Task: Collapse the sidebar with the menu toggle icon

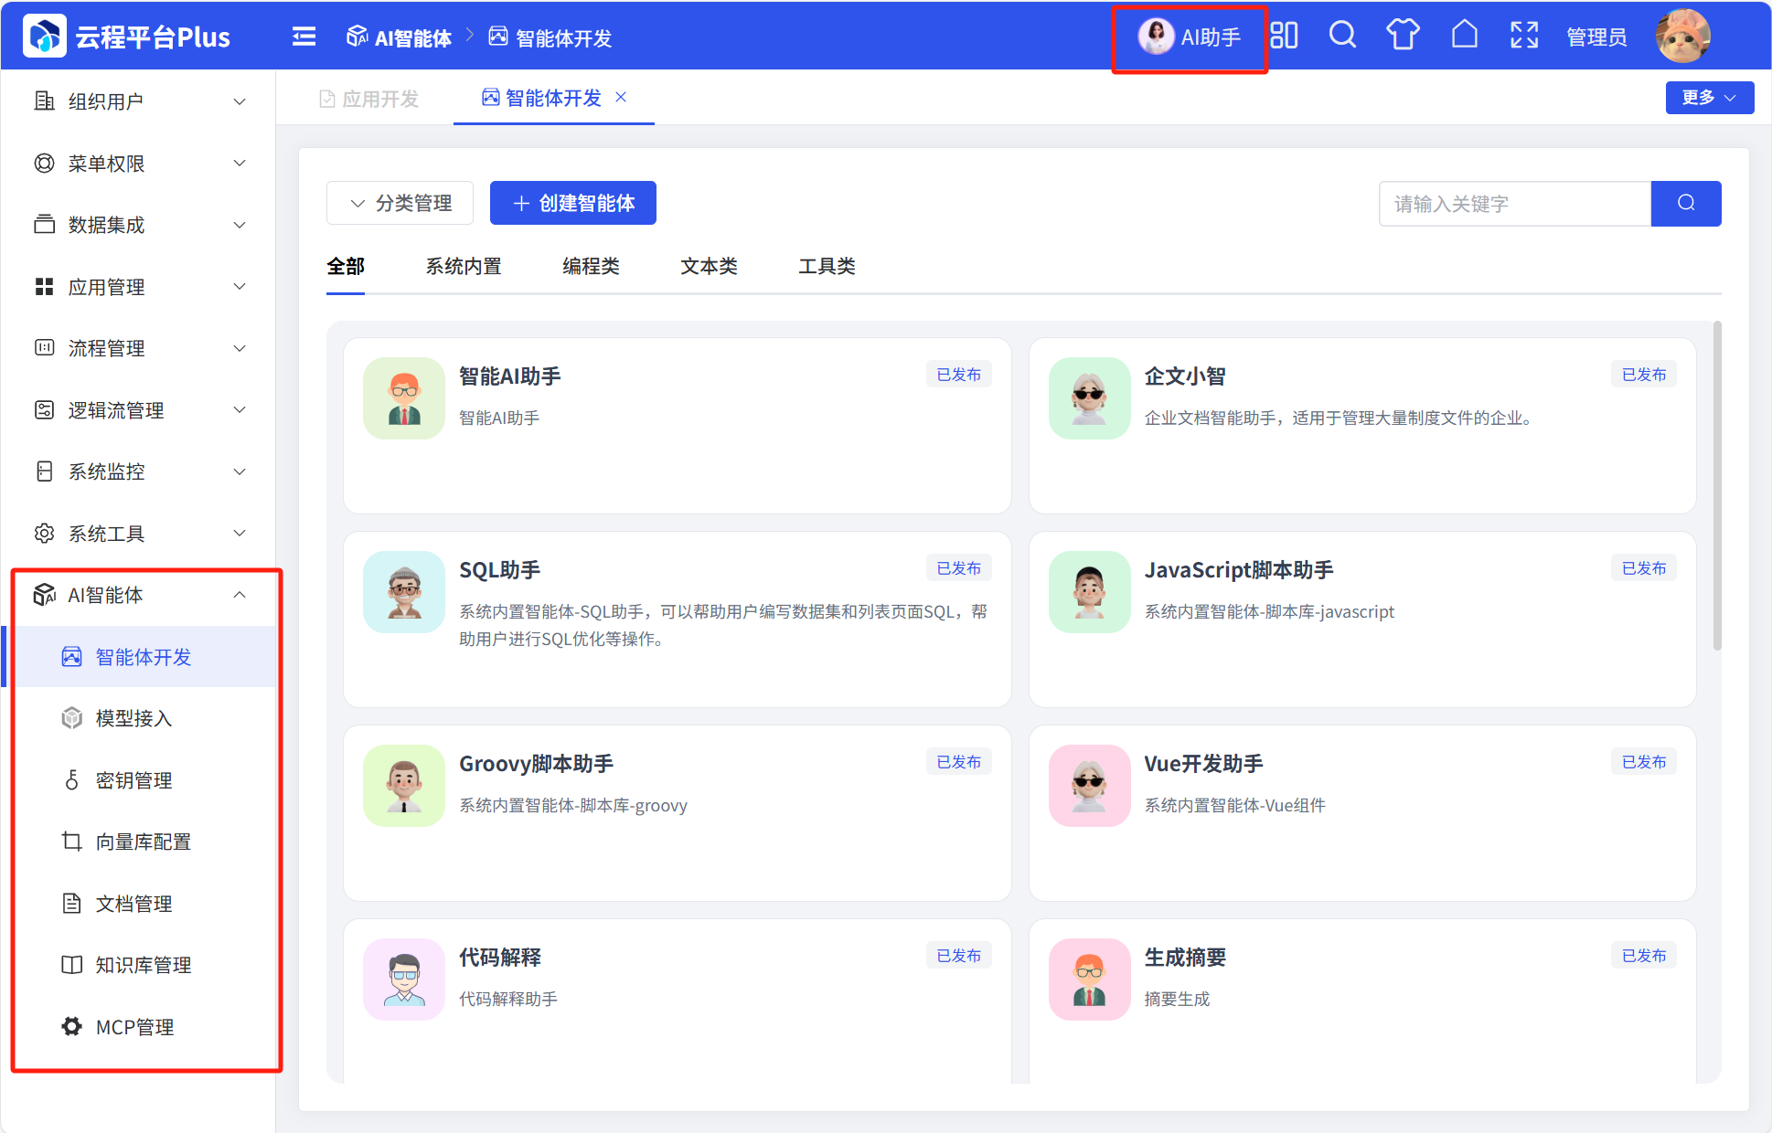Action: coord(304,37)
